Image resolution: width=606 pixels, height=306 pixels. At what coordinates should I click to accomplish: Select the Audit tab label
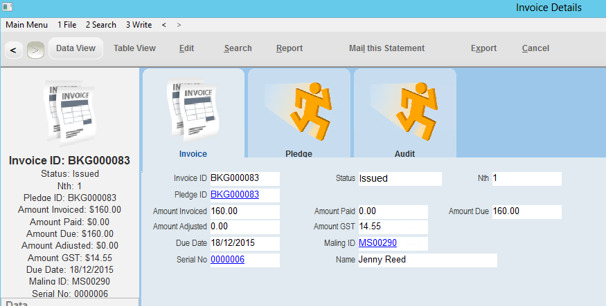tap(404, 154)
